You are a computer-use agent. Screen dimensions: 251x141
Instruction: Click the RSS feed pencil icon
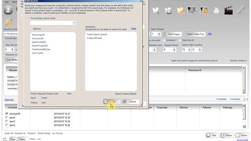click(x=9, y=22)
